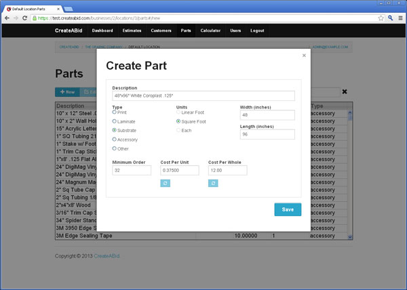Recalculate using refresh icon under Cost Per Unit
This screenshot has width=407, height=290.
[165, 183]
